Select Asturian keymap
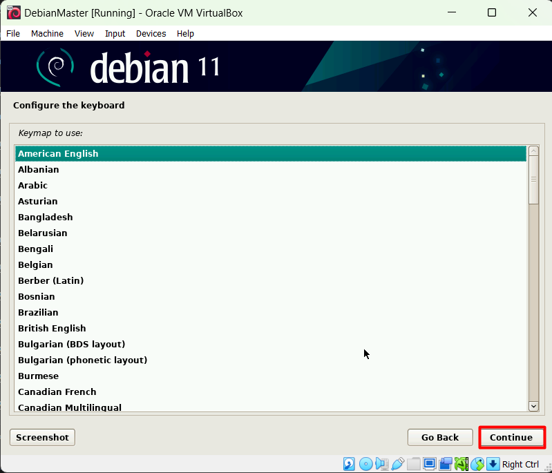Image resolution: width=552 pixels, height=473 pixels. tap(270, 202)
